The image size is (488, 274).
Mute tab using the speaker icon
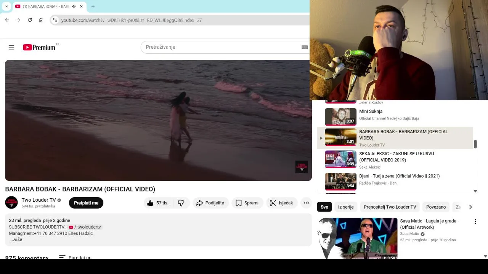74,6
